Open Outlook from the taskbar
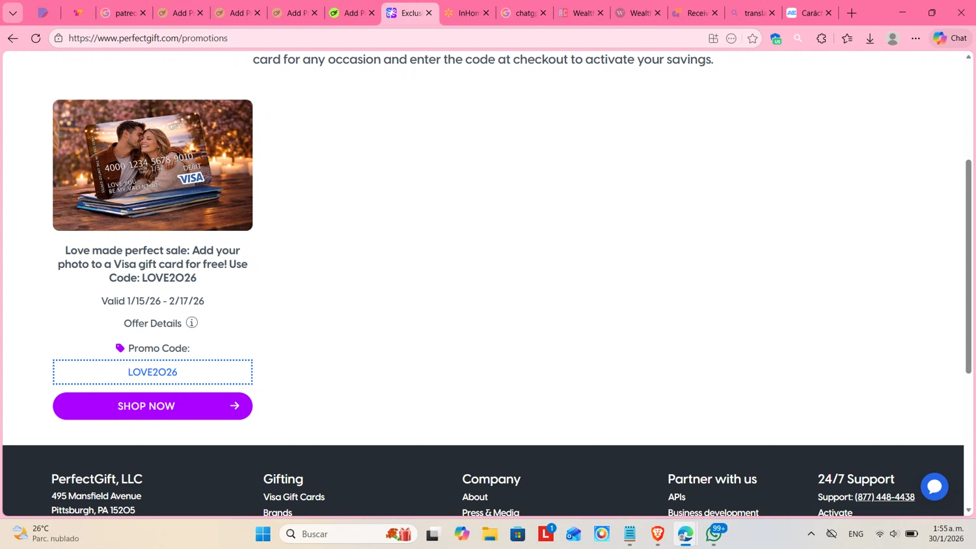Viewport: 976px width, 549px height. (573, 534)
